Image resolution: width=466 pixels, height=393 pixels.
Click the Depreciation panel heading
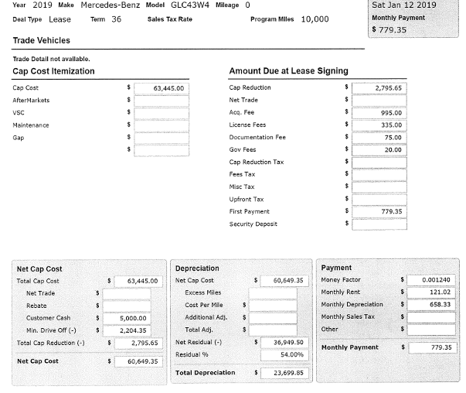pos(197,268)
